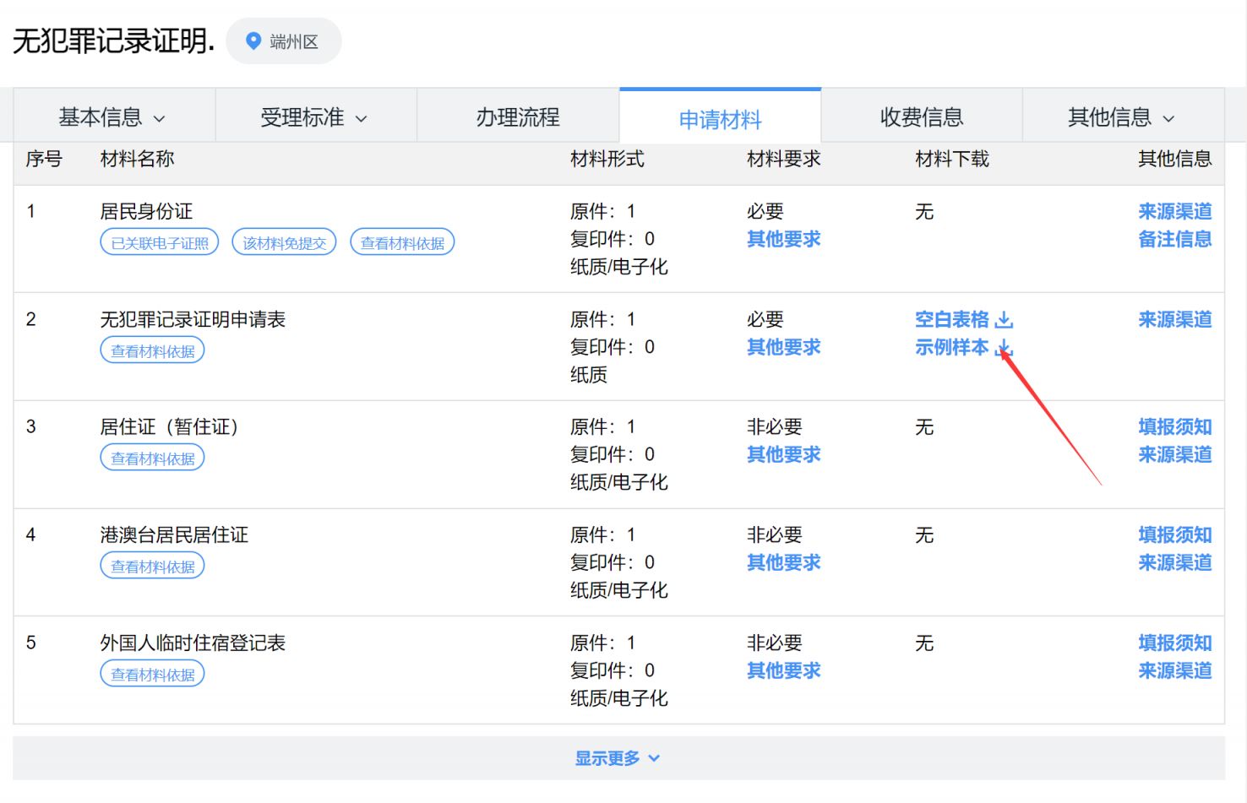Click the location pin icon beside 端州区
The height and width of the screenshot is (803, 1247).
pos(253,41)
